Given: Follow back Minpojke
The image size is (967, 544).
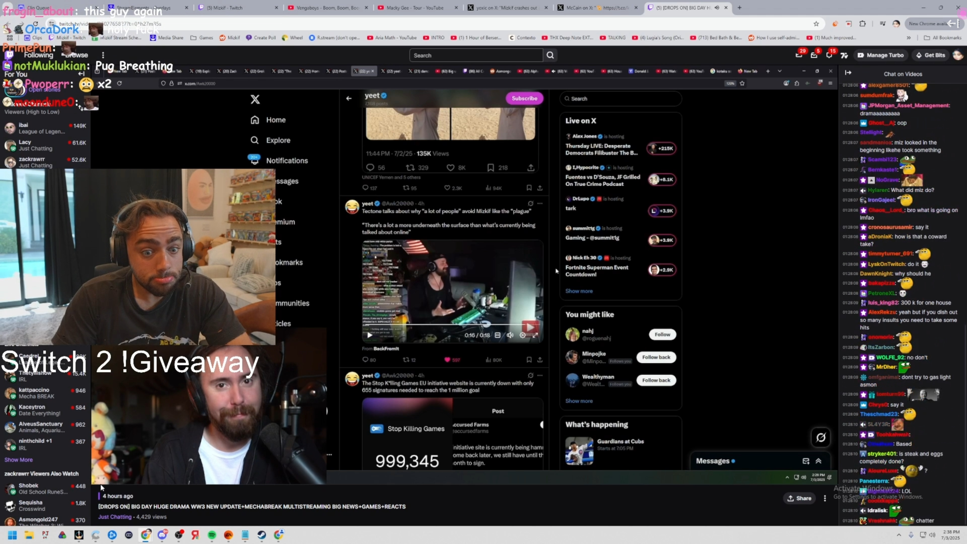Looking at the screenshot, I should pos(656,357).
